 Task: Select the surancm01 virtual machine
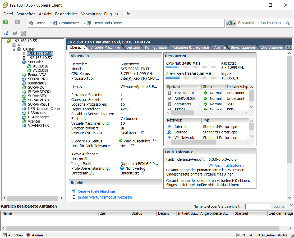click(37, 83)
